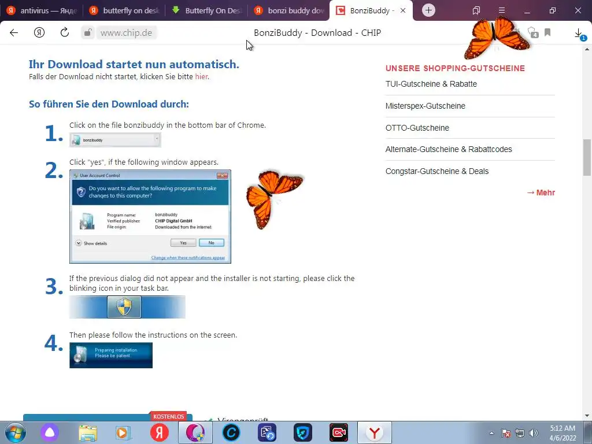Click the scrollbar down arrow
Screen dimensions: 592x444
(x=587, y=416)
